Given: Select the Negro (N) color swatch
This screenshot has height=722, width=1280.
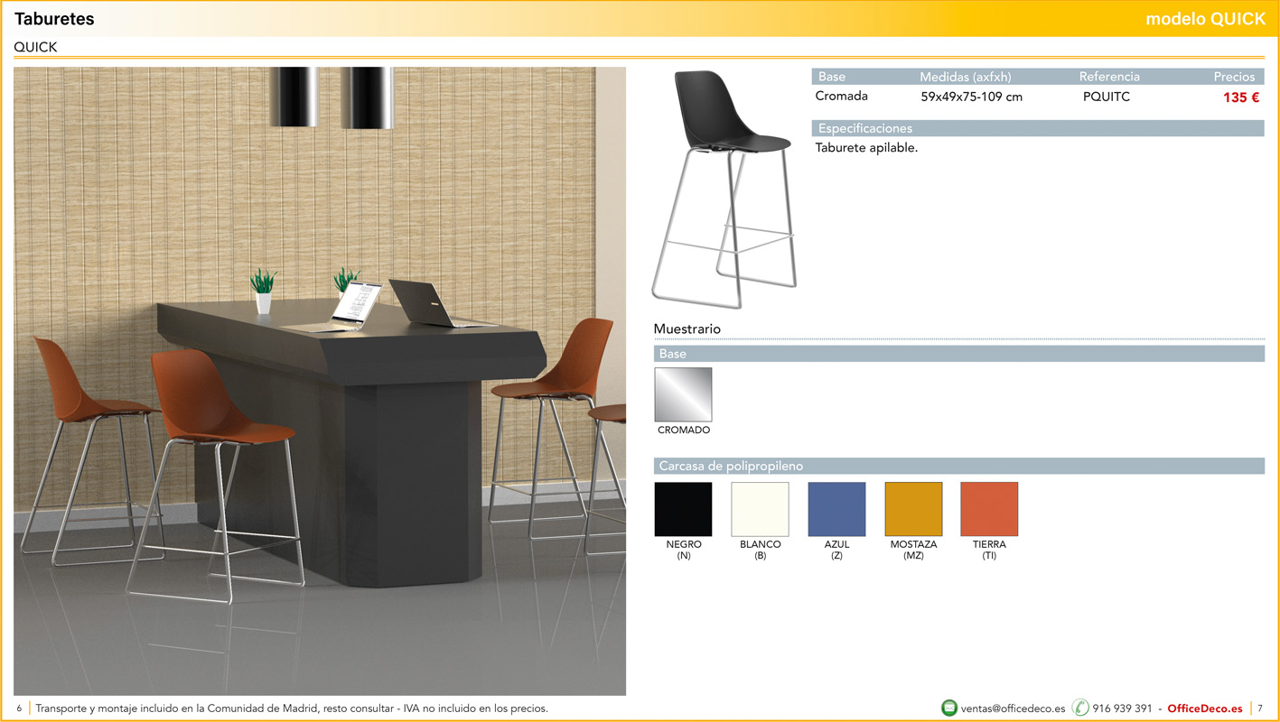Looking at the screenshot, I should click(x=683, y=509).
